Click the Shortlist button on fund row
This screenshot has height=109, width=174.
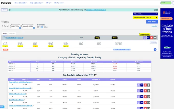tap(153, 43)
